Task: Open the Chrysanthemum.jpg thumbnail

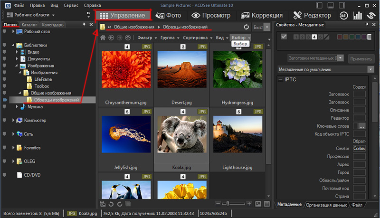Action: tap(126, 69)
